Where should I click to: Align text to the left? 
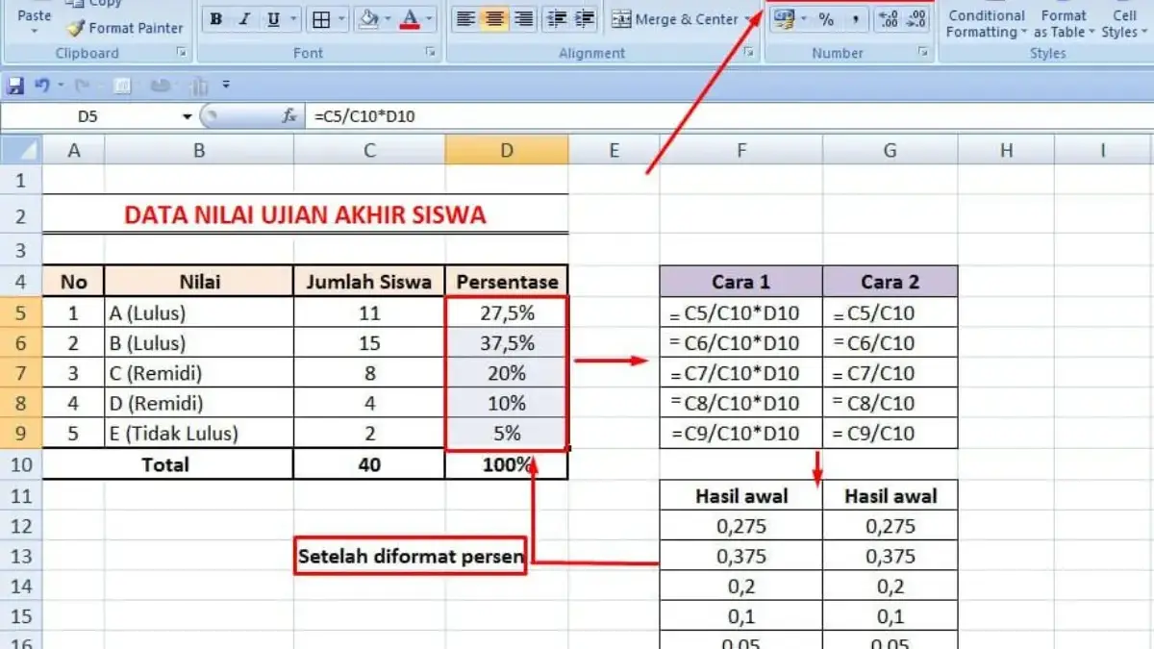(465, 19)
